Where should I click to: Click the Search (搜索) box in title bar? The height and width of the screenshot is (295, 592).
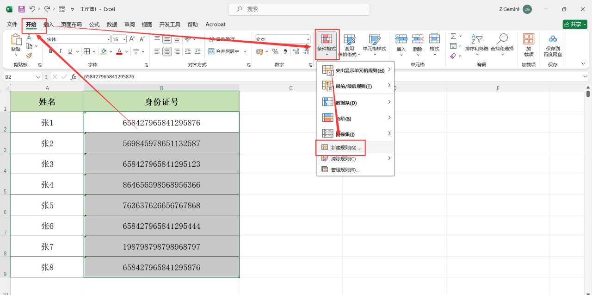point(299,9)
